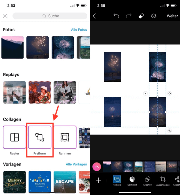This screenshot has width=180, height=195.
Task: Select the third Fotos thumbnail with blue fireworks
Action: 63,47
